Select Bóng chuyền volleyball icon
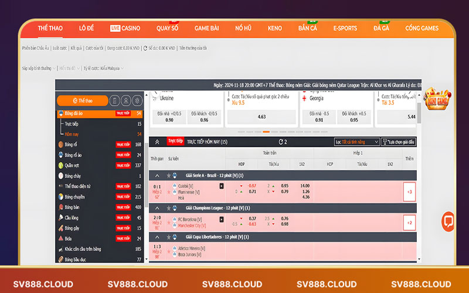The height and width of the screenshot is (293, 469). (61, 197)
